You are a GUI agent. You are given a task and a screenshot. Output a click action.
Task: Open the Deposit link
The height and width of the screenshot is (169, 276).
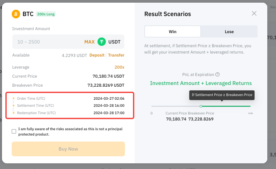coord(97,55)
